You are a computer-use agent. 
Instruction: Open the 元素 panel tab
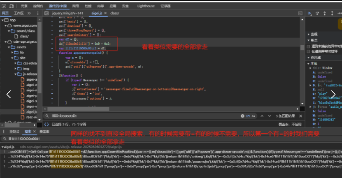pyautogui.click(x=24, y=6)
